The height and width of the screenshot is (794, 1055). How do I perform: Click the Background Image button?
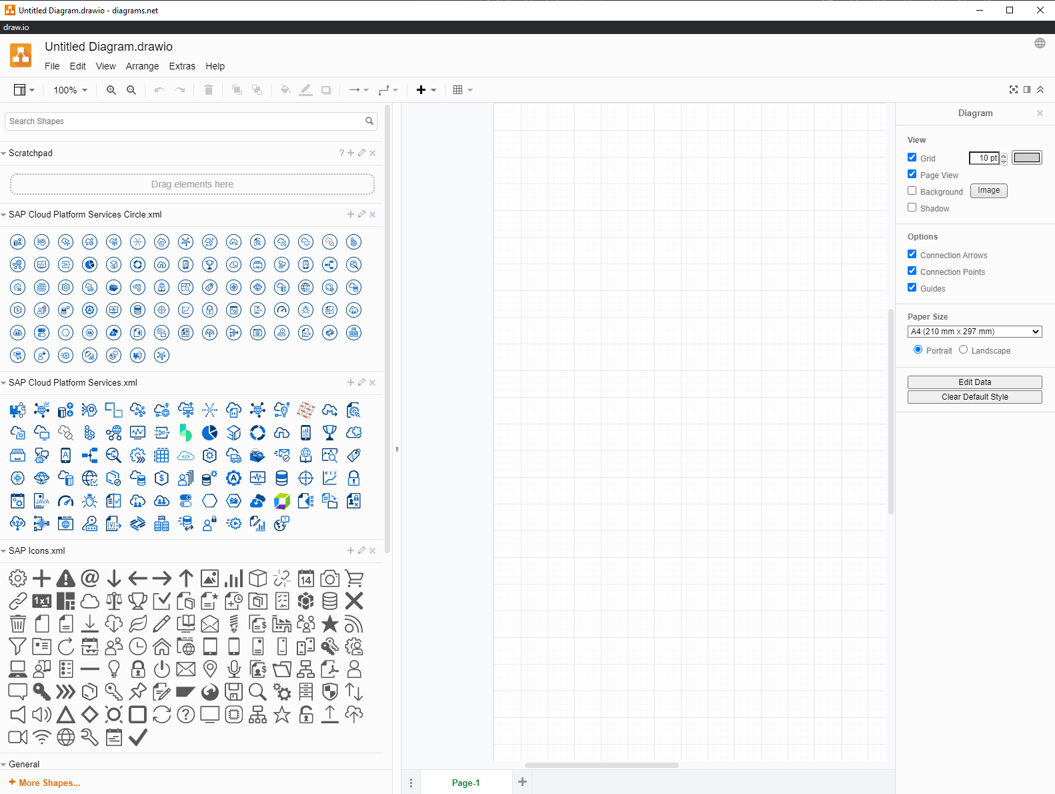(988, 191)
